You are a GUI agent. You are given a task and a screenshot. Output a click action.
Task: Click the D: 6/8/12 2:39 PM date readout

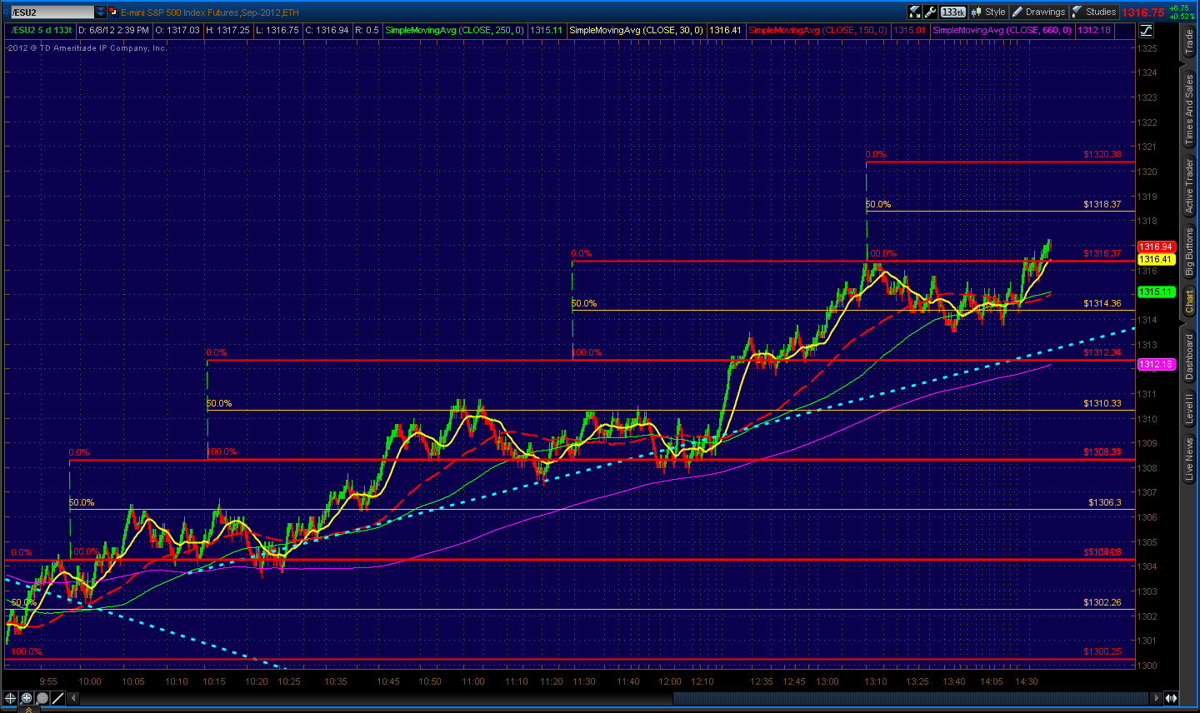[x=114, y=30]
